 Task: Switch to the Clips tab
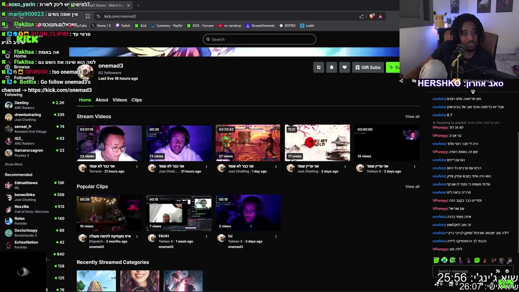[137, 100]
